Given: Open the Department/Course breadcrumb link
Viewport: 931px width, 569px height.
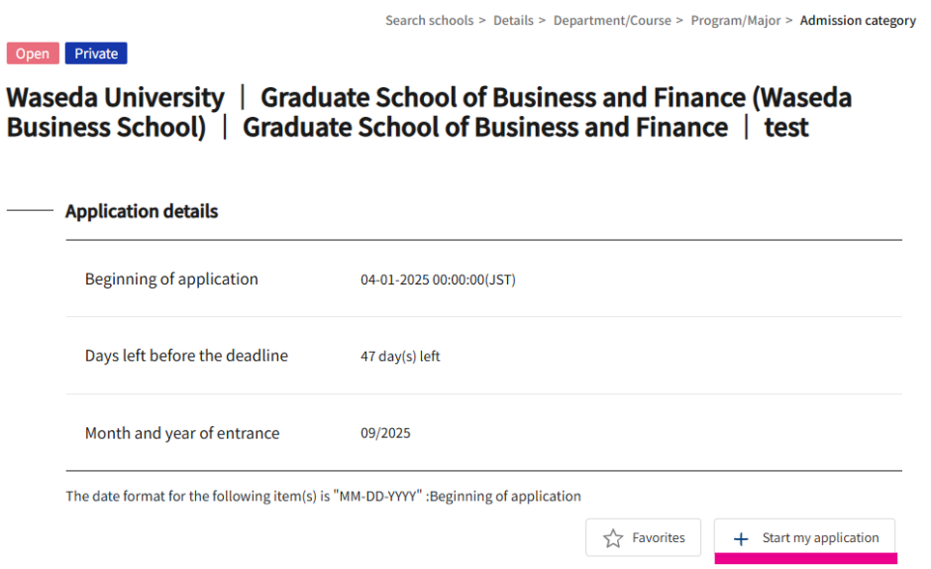Looking at the screenshot, I should pos(612,20).
